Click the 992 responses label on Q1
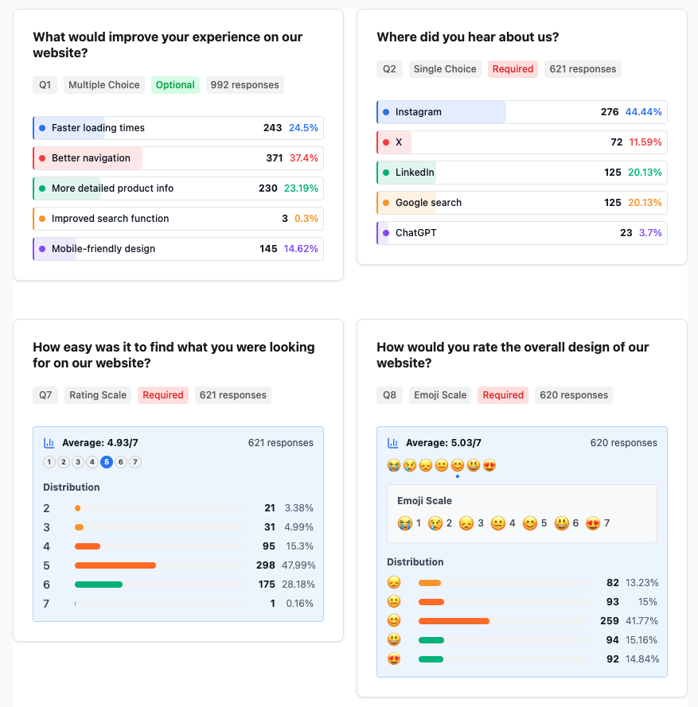 pos(244,84)
